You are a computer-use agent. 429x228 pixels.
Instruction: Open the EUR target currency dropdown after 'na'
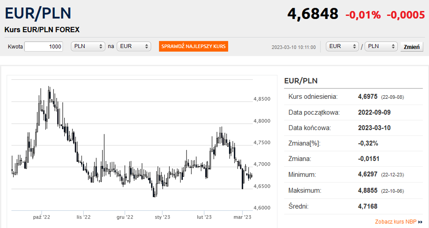pos(134,46)
